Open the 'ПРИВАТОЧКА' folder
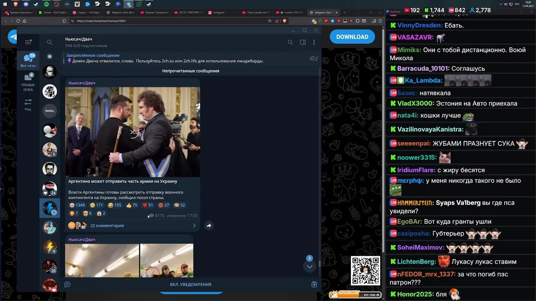The width and height of the screenshot is (536, 301). click(x=28, y=83)
